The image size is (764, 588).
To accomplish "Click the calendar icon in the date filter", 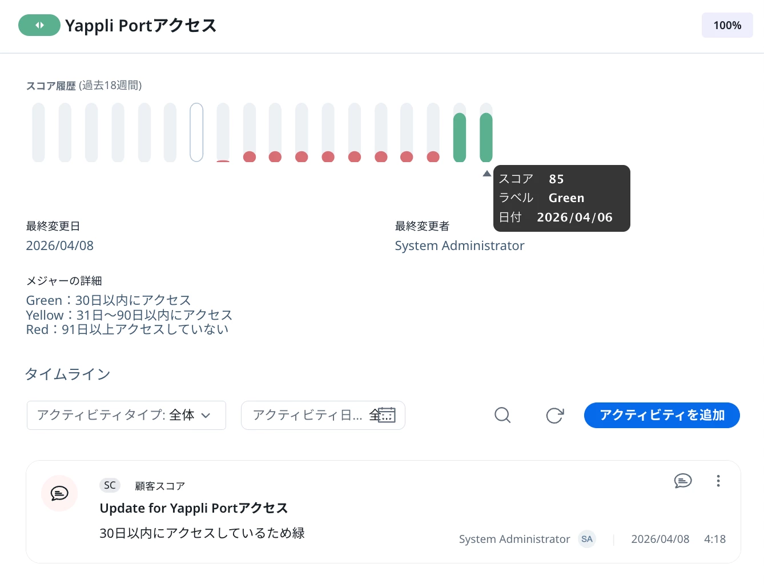I will (x=387, y=415).
